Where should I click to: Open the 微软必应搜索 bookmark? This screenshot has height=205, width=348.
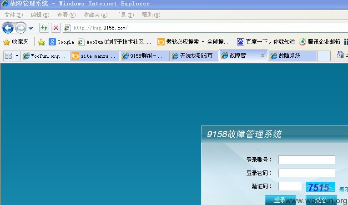[194, 42]
